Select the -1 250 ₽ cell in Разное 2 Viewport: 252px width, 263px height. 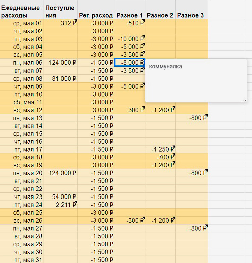point(161,149)
